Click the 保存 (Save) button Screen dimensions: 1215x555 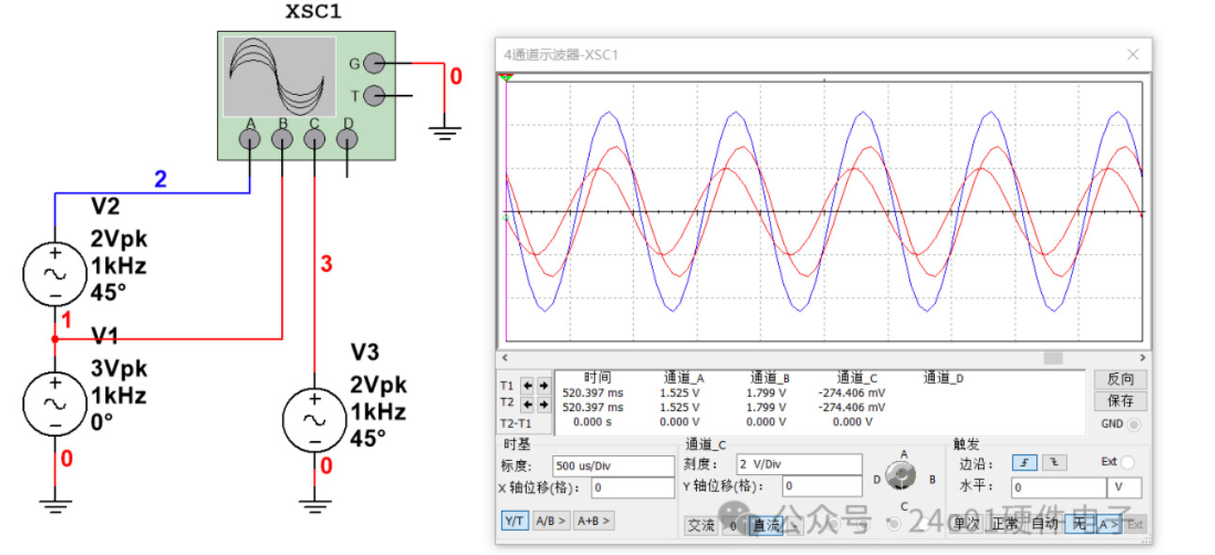pyautogui.click(x=1120, y=401)
